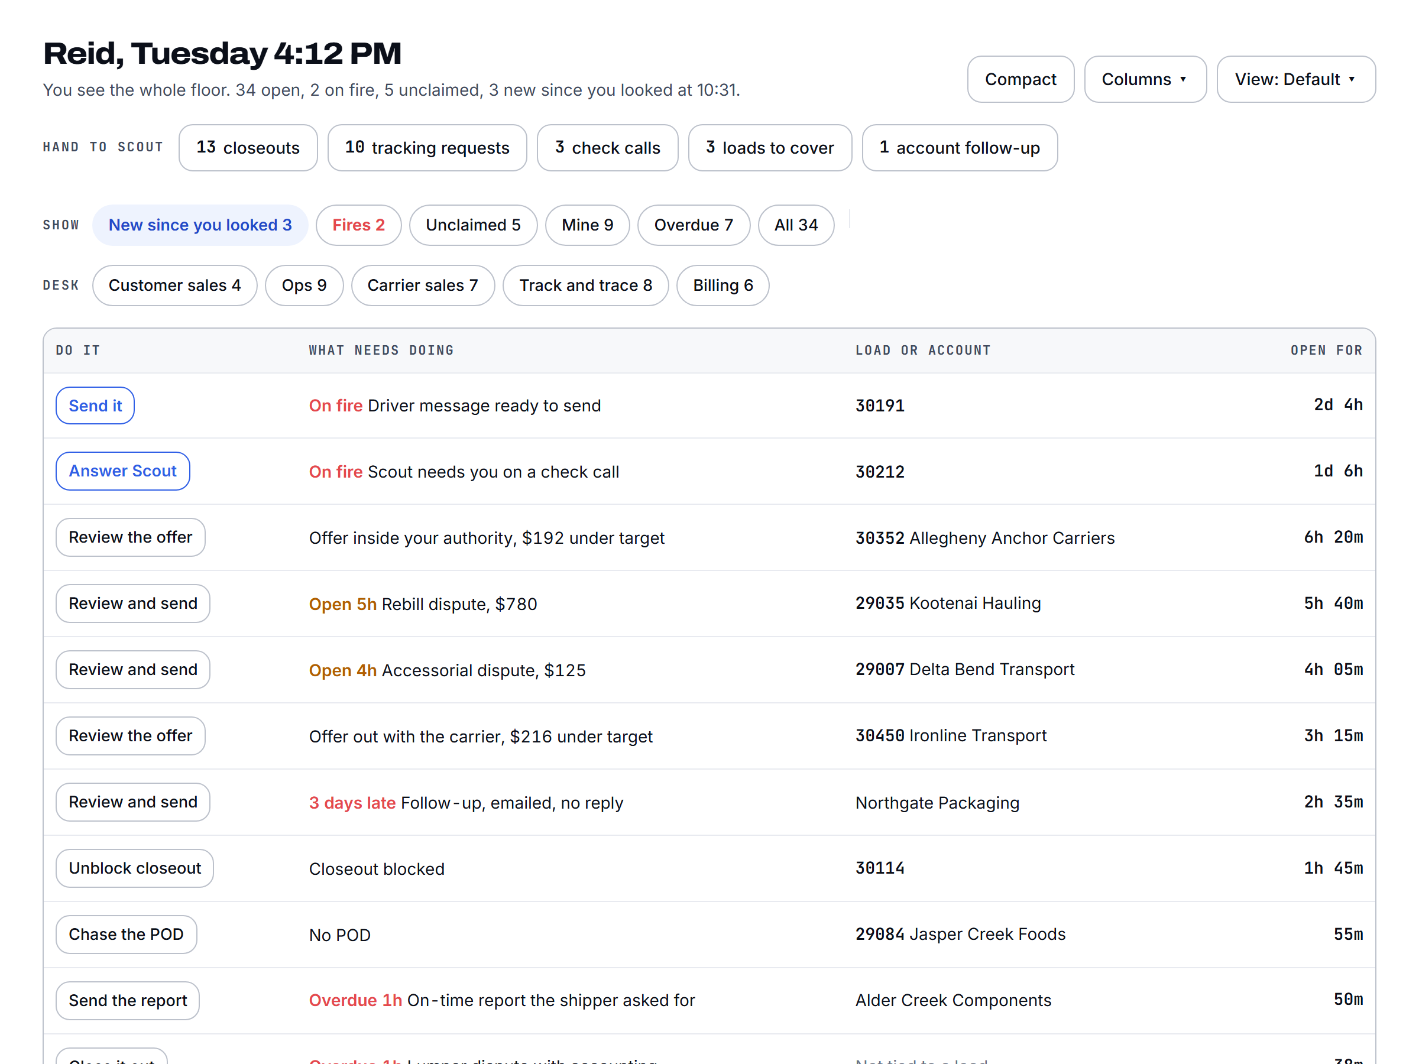This screenshot has height=1064, width=1419.
Task: Click 'On-time report the shipper asked for'
Action: pyautogui.click(x=551, y=1001)
